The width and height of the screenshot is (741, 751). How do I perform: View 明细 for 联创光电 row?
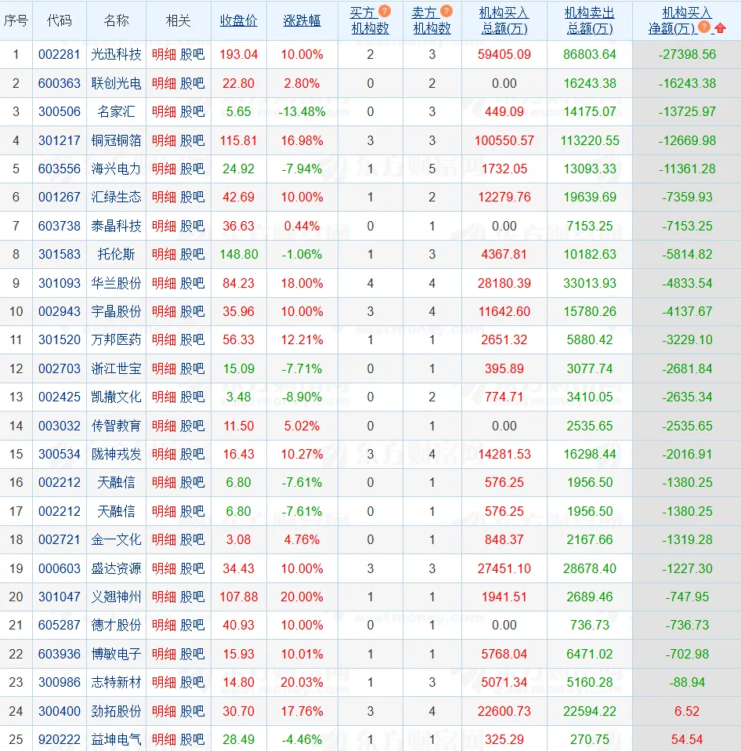[x=164, y=83]
